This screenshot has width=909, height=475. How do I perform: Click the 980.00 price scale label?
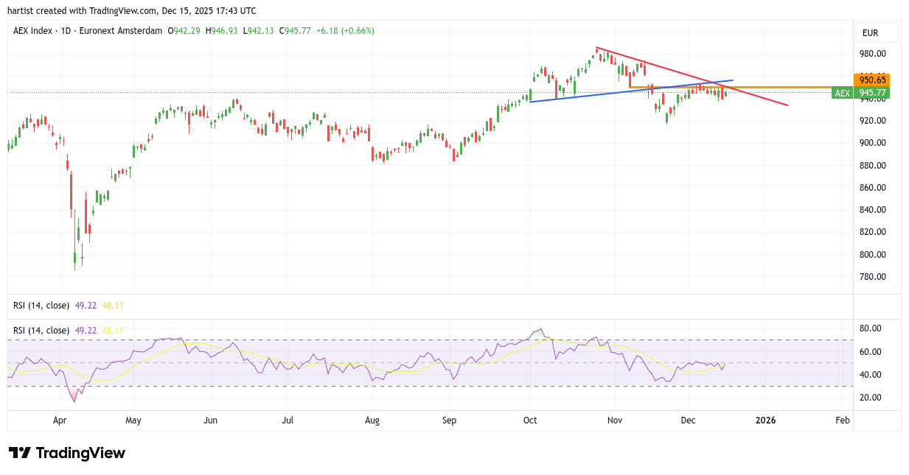coord(871,54)
